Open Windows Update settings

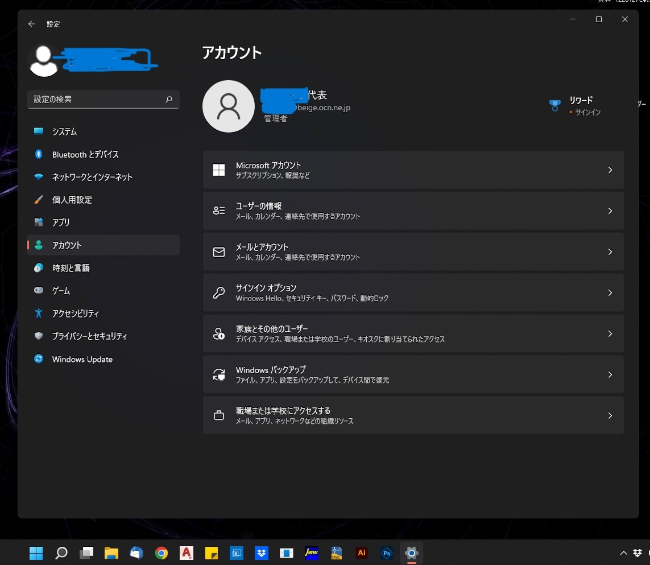(x=81, y=359)
